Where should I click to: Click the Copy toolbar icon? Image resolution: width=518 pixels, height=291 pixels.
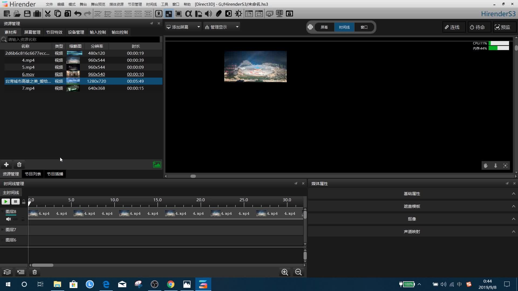click(x=57, y=14)
